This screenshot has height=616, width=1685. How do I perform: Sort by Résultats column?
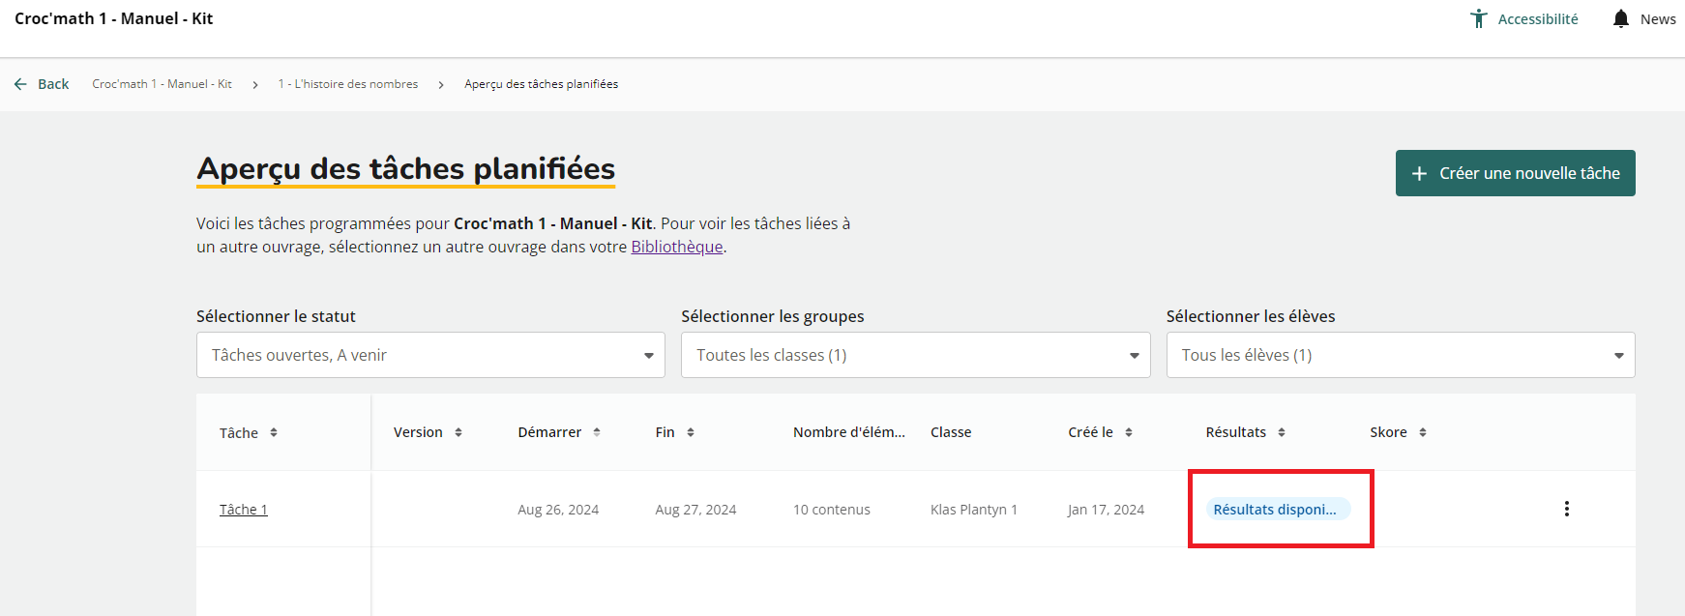click(1282, 432)
